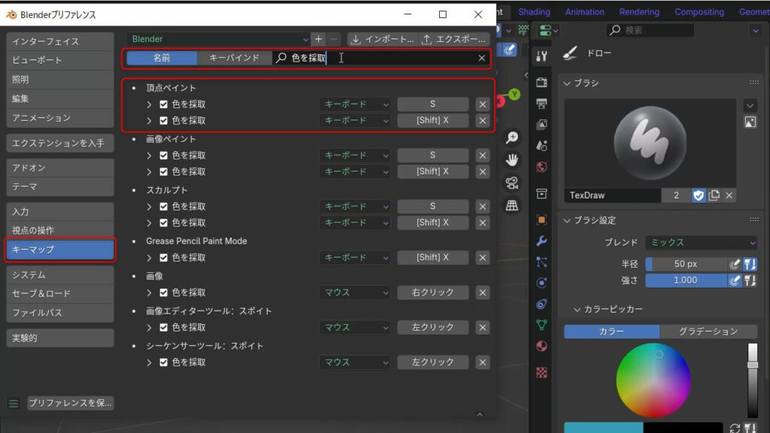Click the インポート keymap button
The height and width of the screenshot is (433, 770).
tap(382, 39)
